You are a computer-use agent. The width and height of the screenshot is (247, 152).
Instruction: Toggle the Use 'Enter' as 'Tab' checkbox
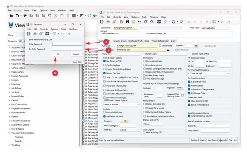click(104, 61)
